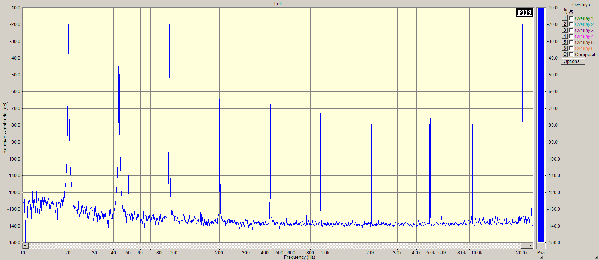Click the spectrum peak at 200 Hz
This screenshot has height=260, width=599.
click(x=220, y=25)
